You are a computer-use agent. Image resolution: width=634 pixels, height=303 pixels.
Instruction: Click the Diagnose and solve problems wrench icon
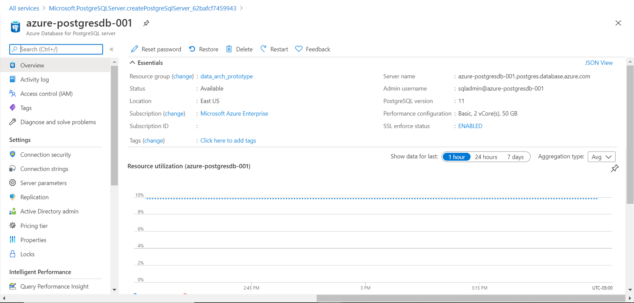click(x=13, y=122)
